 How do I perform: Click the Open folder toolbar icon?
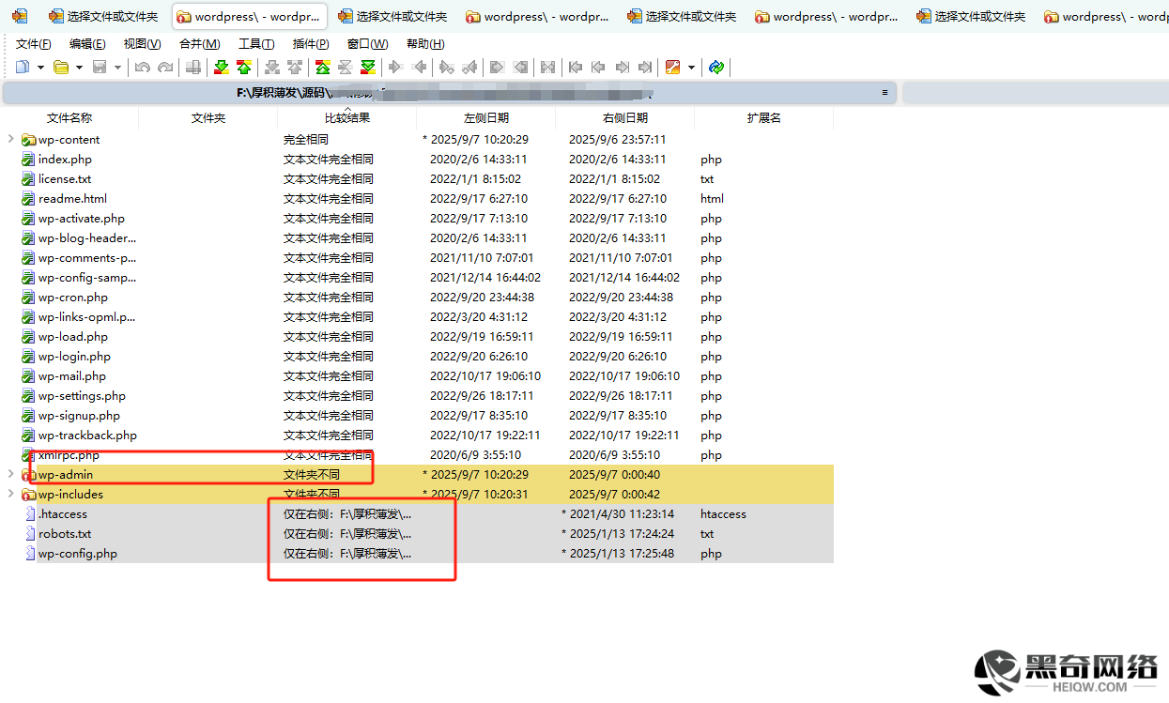tap(61, 67)
